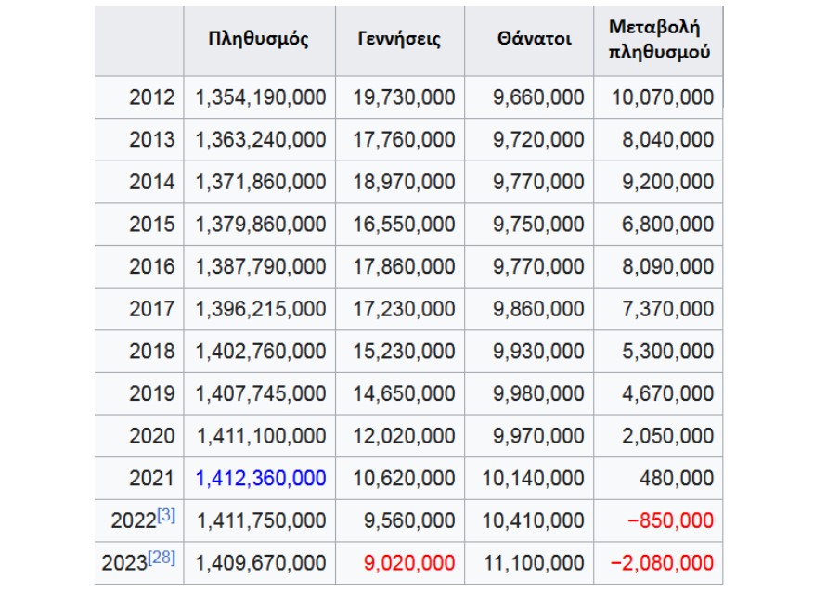Select the 2012 row year cell
The width and height of the screenshot is (814, 591).
[139, 97]
